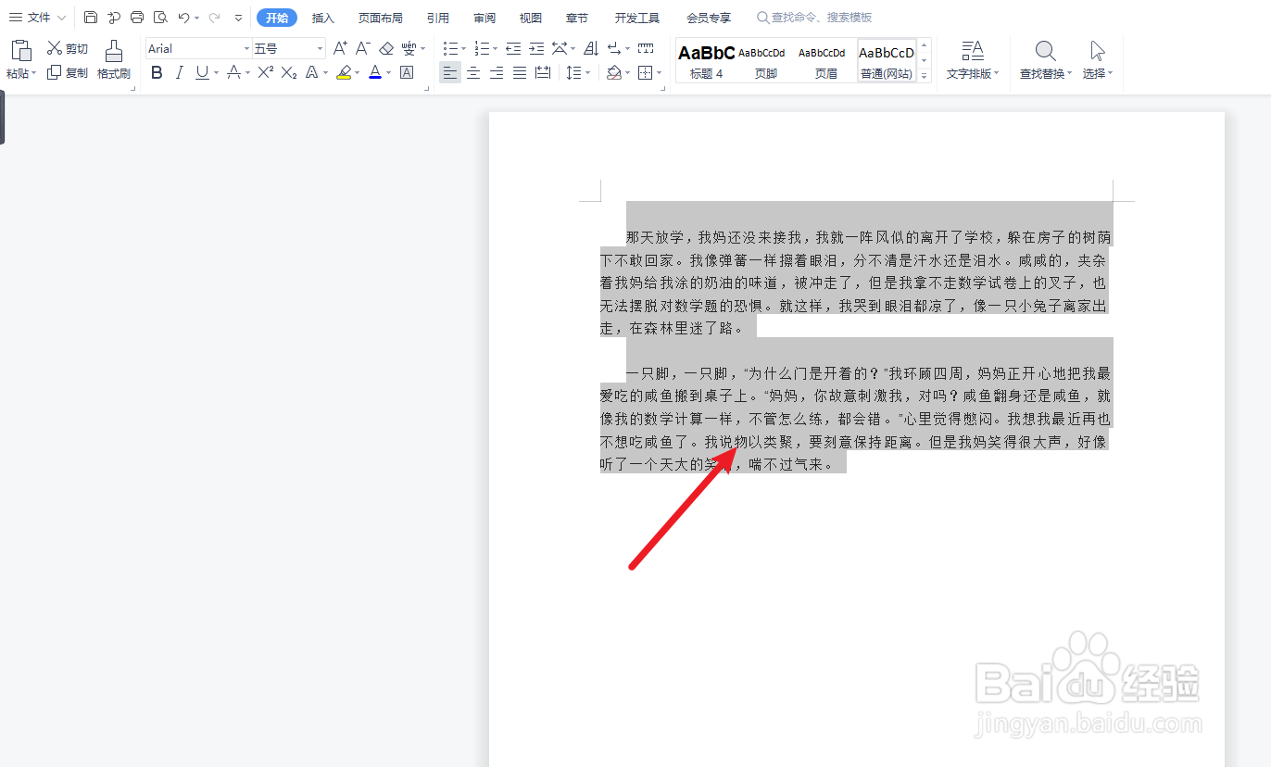Apply superscript formatting X²

click(264, 72)
